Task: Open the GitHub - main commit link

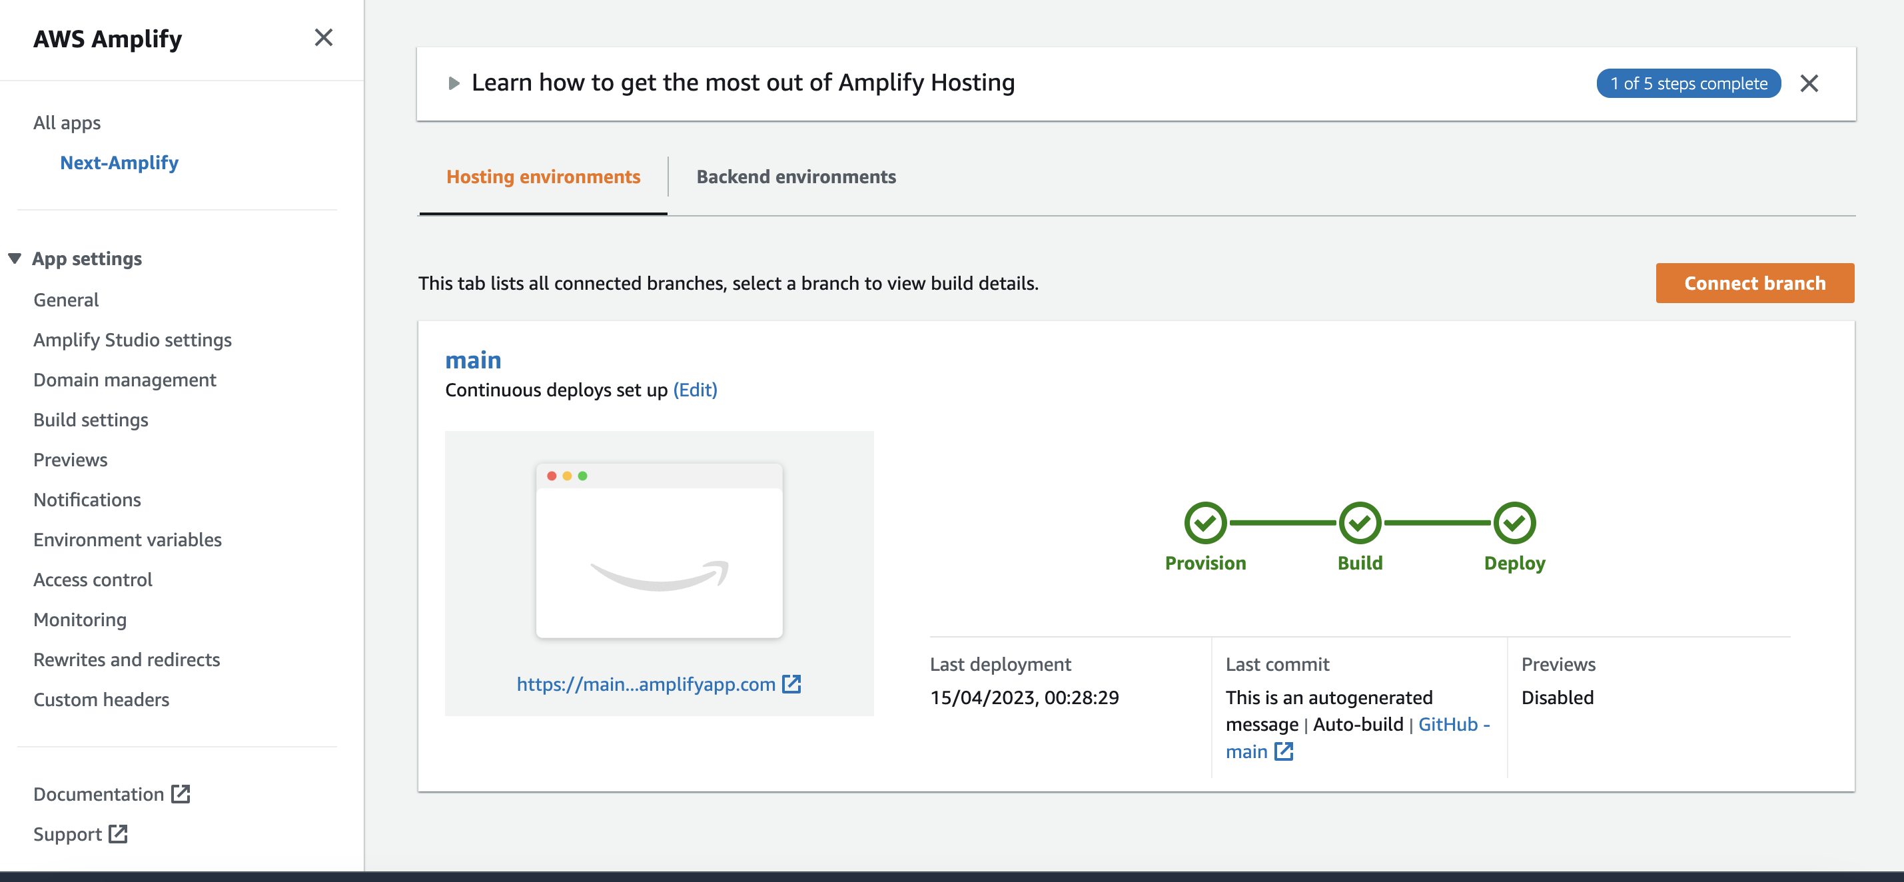Action: pyautogui.click(x=1358, y=738)
